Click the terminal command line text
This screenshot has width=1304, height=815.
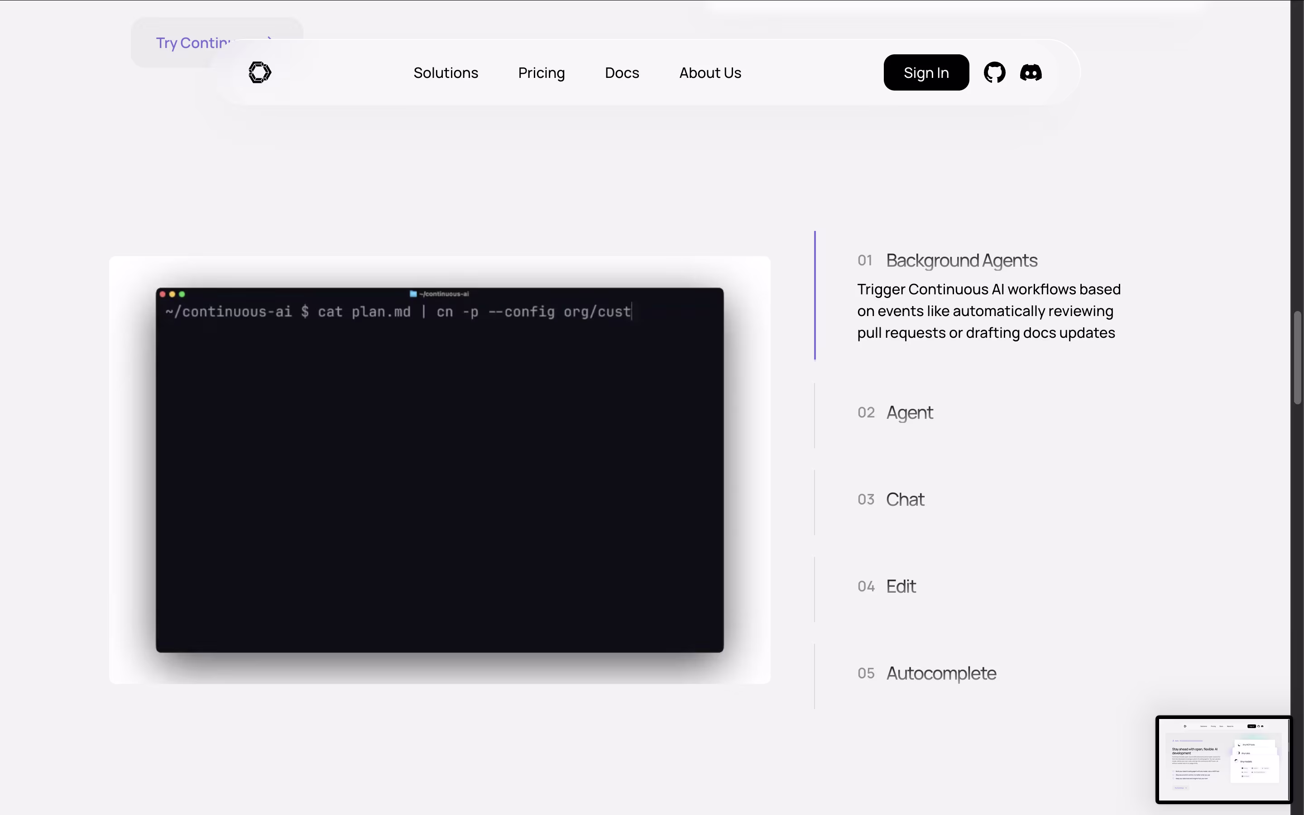(398, 312)
